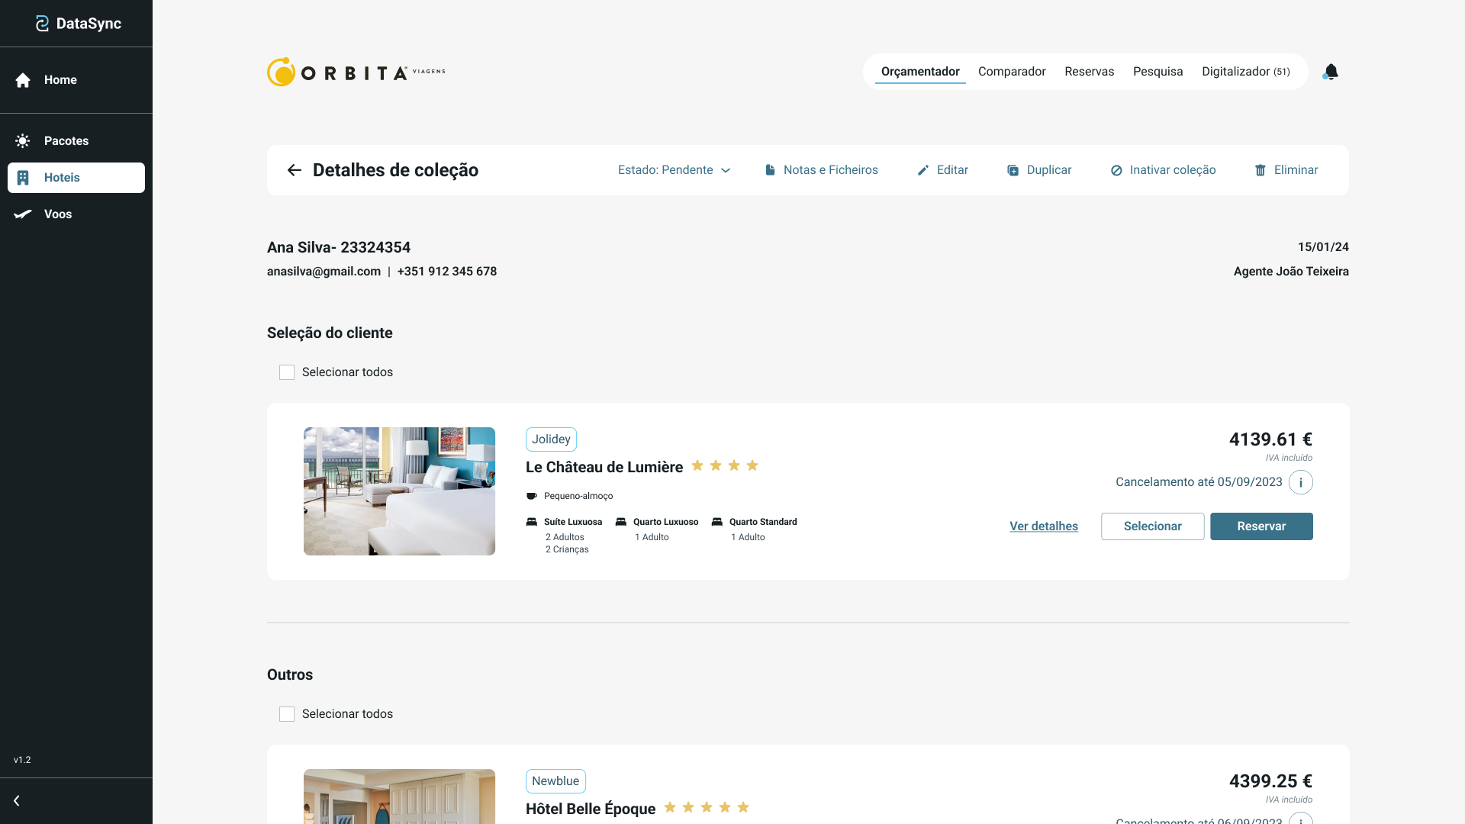This screenshot has height=824, width=1465.
Task: Open Ver detalhes link for Le Château
Action: (1043, 526)
